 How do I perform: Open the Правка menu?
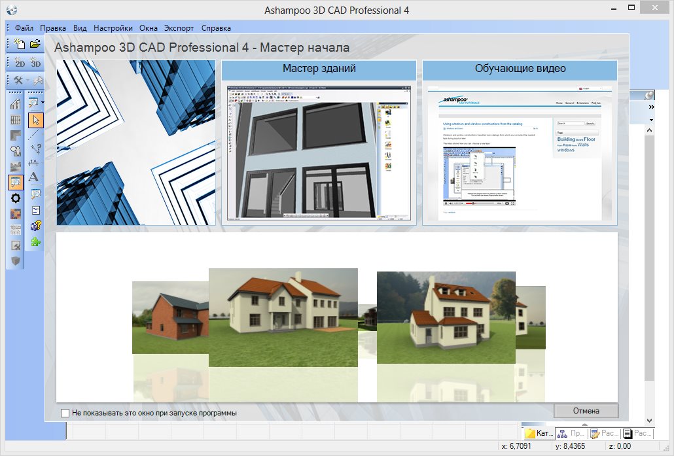[x=53, y=28]
